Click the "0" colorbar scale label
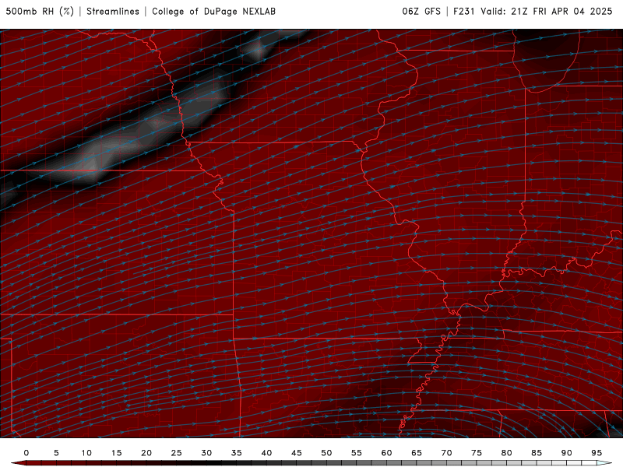The width and height of the screenshot is (623, 467). pos(26,453)
